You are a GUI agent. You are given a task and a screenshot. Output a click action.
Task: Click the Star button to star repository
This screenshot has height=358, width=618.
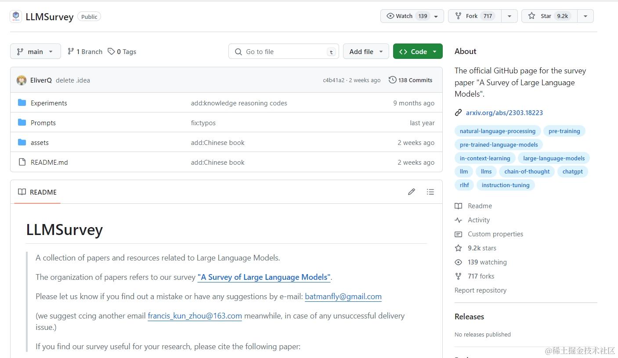click(549, 16)
